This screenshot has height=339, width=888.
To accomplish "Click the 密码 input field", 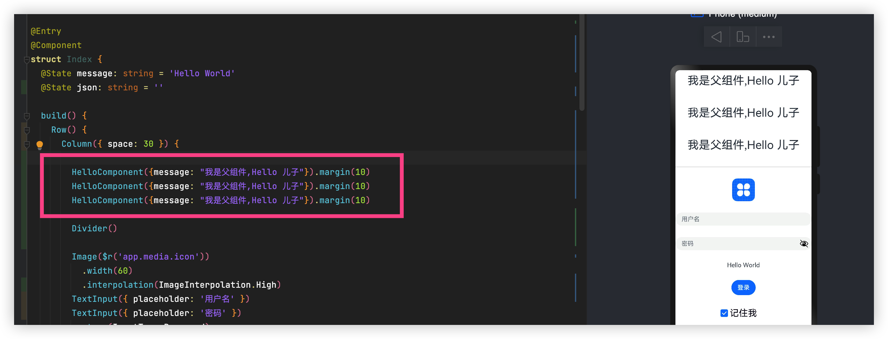I will 743,244.
